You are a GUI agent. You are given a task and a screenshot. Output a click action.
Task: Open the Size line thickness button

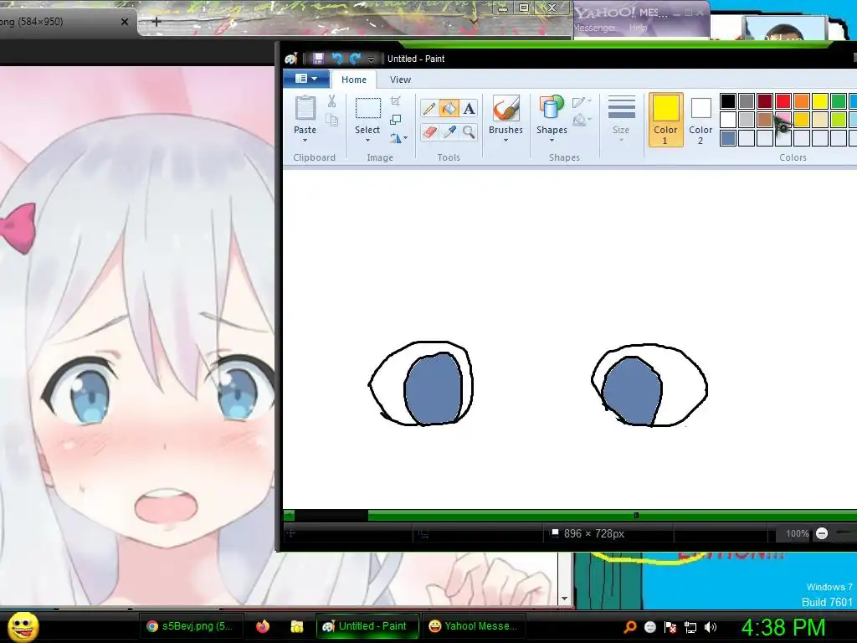(621, 117)
